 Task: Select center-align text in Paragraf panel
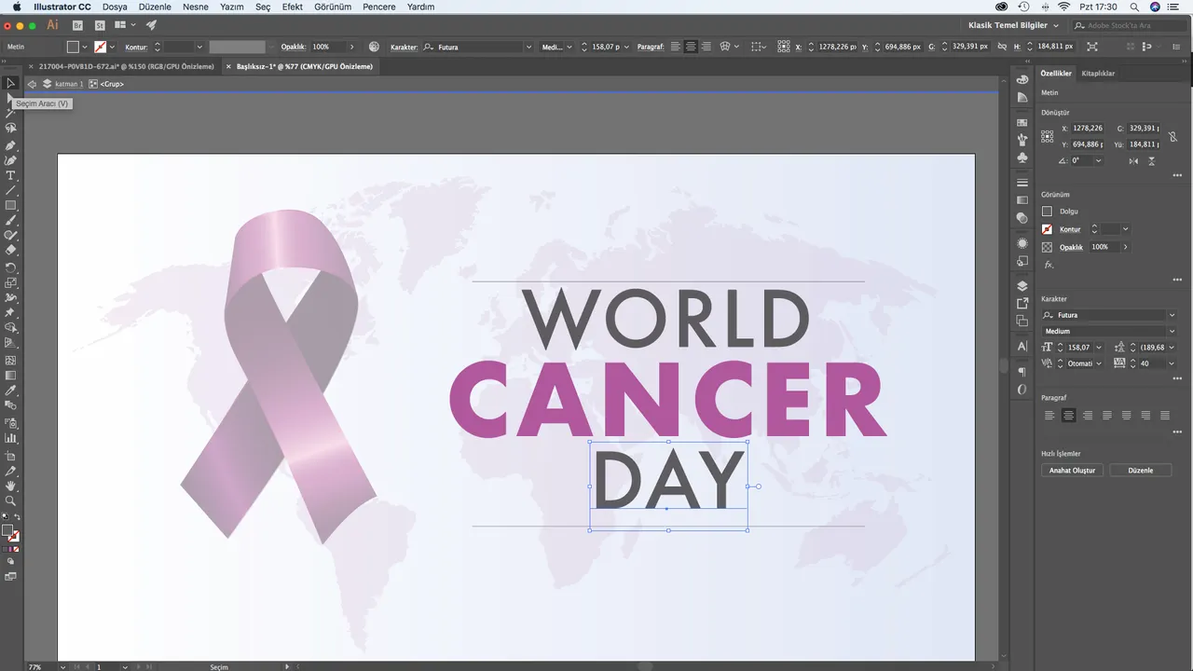point(1069,415)
